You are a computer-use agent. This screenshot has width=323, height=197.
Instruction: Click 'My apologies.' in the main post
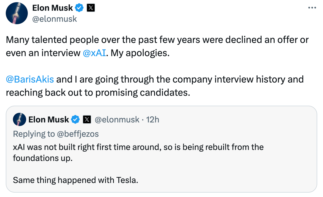pos(140,53)
